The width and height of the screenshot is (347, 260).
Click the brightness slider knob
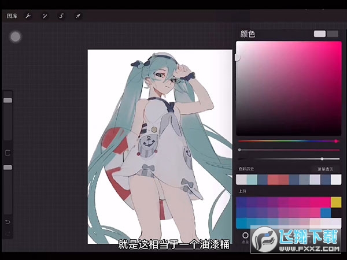[322, 159]
